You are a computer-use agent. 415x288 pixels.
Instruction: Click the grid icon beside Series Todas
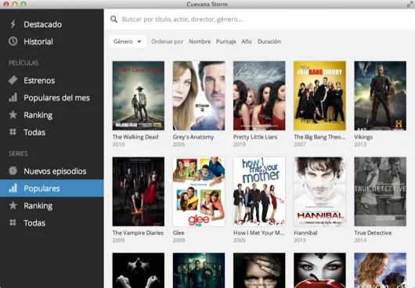(x=13, y=223)
